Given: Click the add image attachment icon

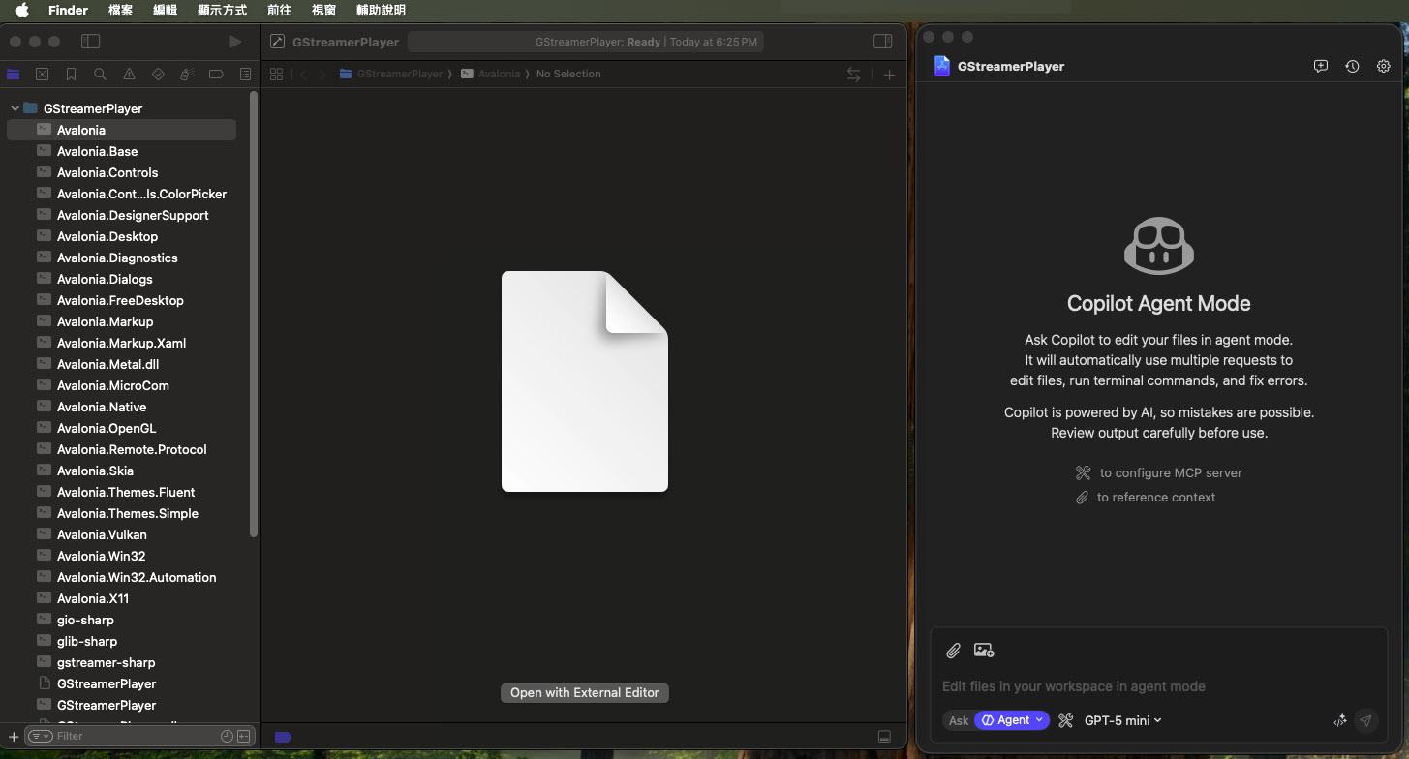Looking at the screenshot, I should coord(984,651).
